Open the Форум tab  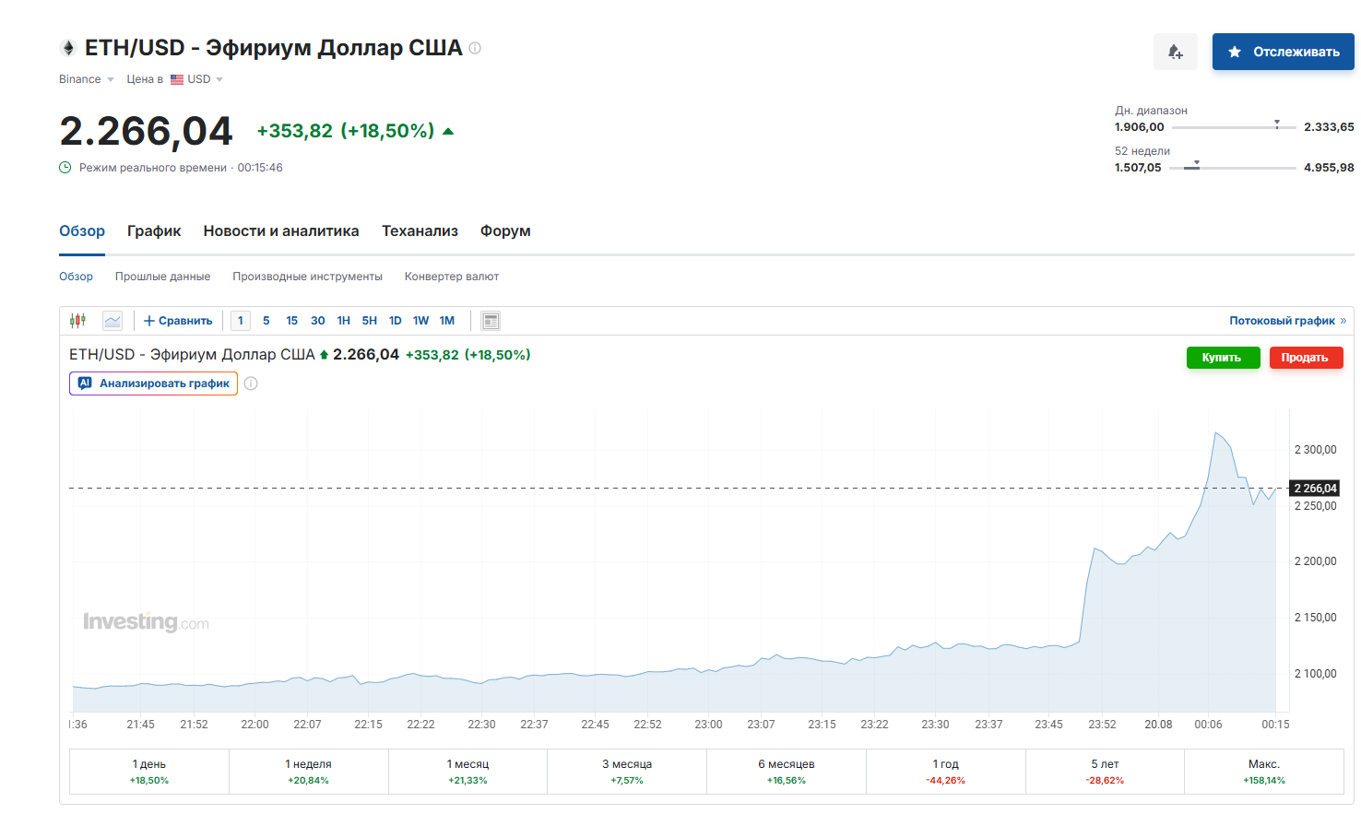(505, 231)
